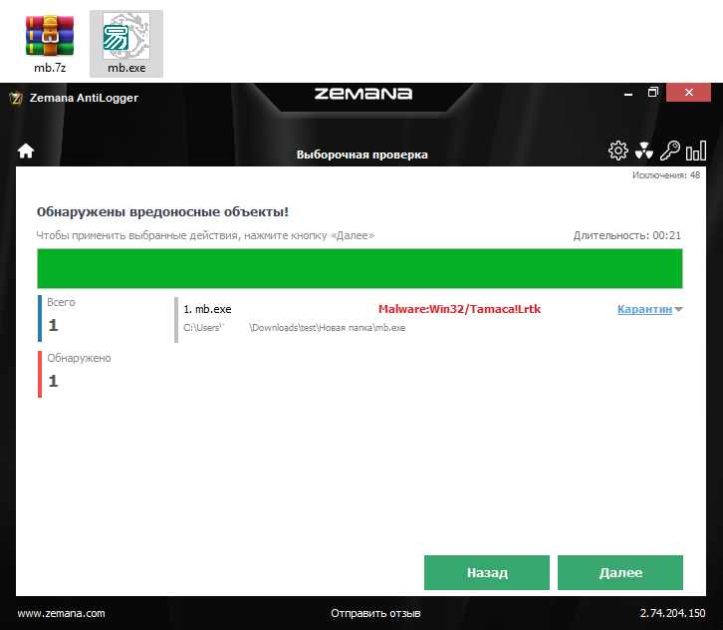The width and height of the screenshot is (723, 630).
Task: Go to the Zemana home screen icon
Action: (x=26, y=151)
